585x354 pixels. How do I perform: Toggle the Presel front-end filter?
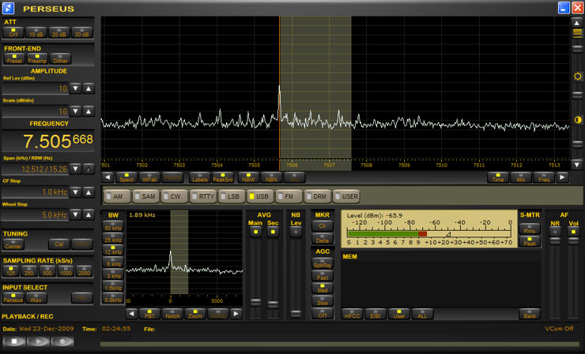tap(14, 59)
